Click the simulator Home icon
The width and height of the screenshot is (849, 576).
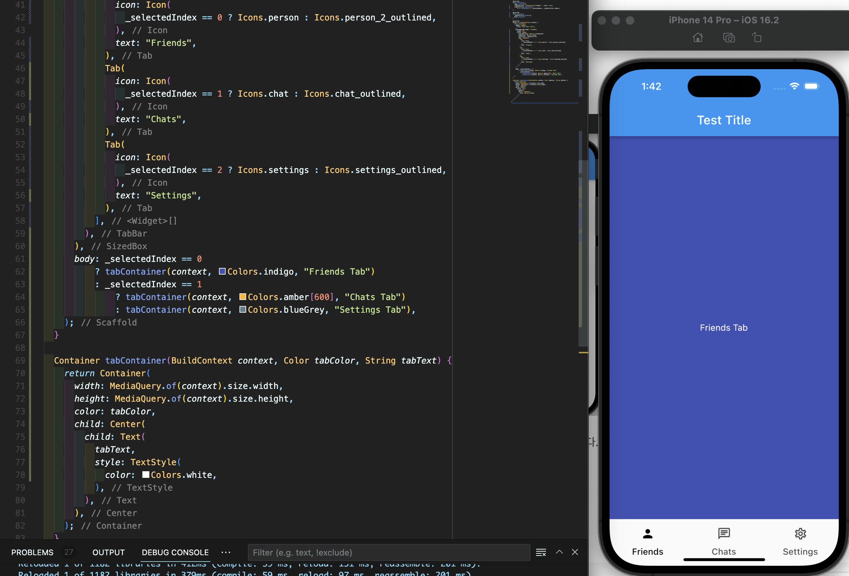tap(698, 38)
